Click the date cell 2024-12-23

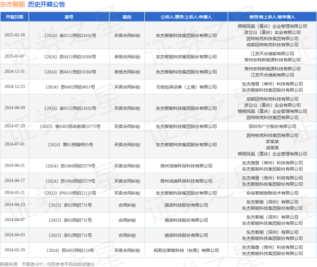[x=15, y=86]
